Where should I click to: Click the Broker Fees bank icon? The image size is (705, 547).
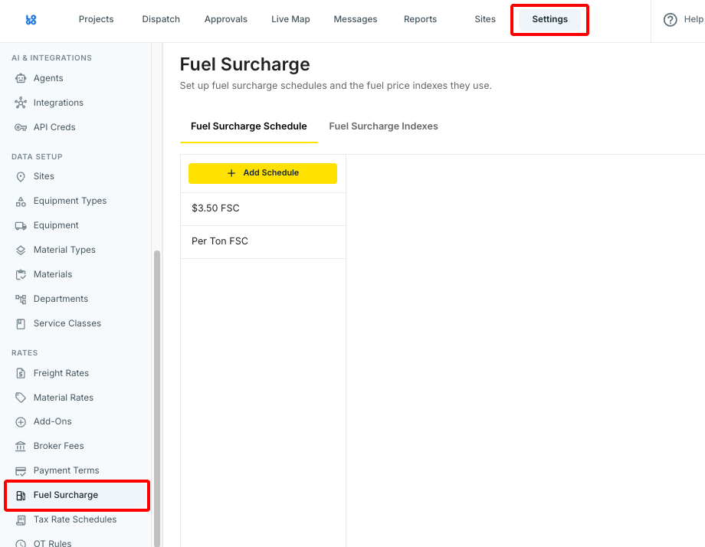coord(21,447)
